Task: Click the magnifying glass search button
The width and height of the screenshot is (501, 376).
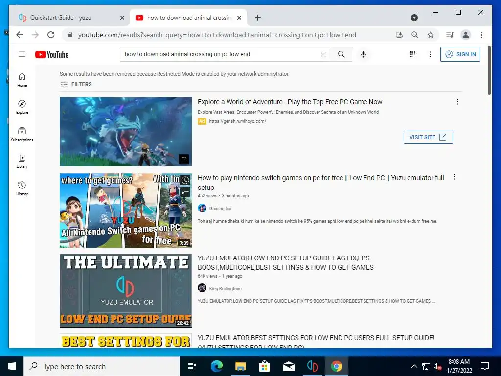Action: (341, 54)
